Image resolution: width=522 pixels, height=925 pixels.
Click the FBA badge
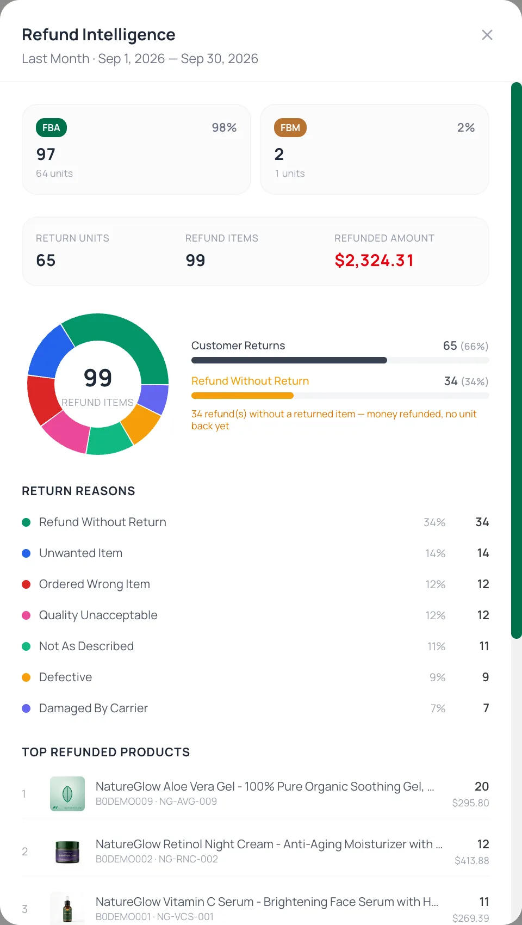click(51, 128)
